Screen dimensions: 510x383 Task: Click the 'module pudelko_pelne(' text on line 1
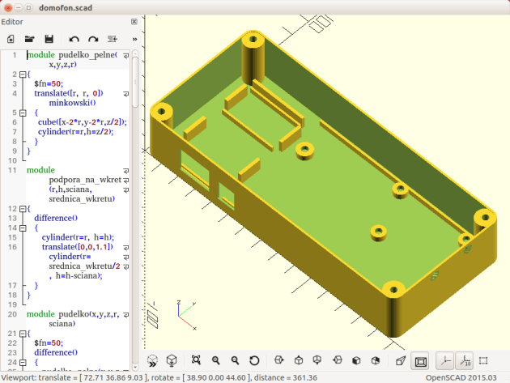[x=72, y=55]
